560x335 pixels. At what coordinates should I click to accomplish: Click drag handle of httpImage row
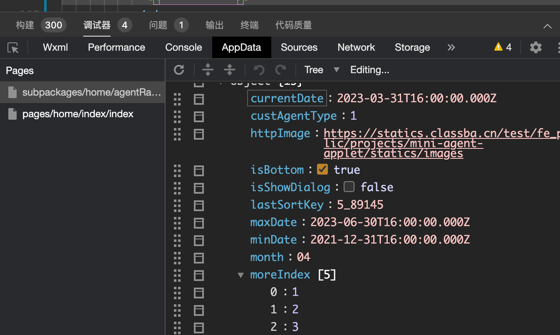pyautogui.click(x=177, y=133)
